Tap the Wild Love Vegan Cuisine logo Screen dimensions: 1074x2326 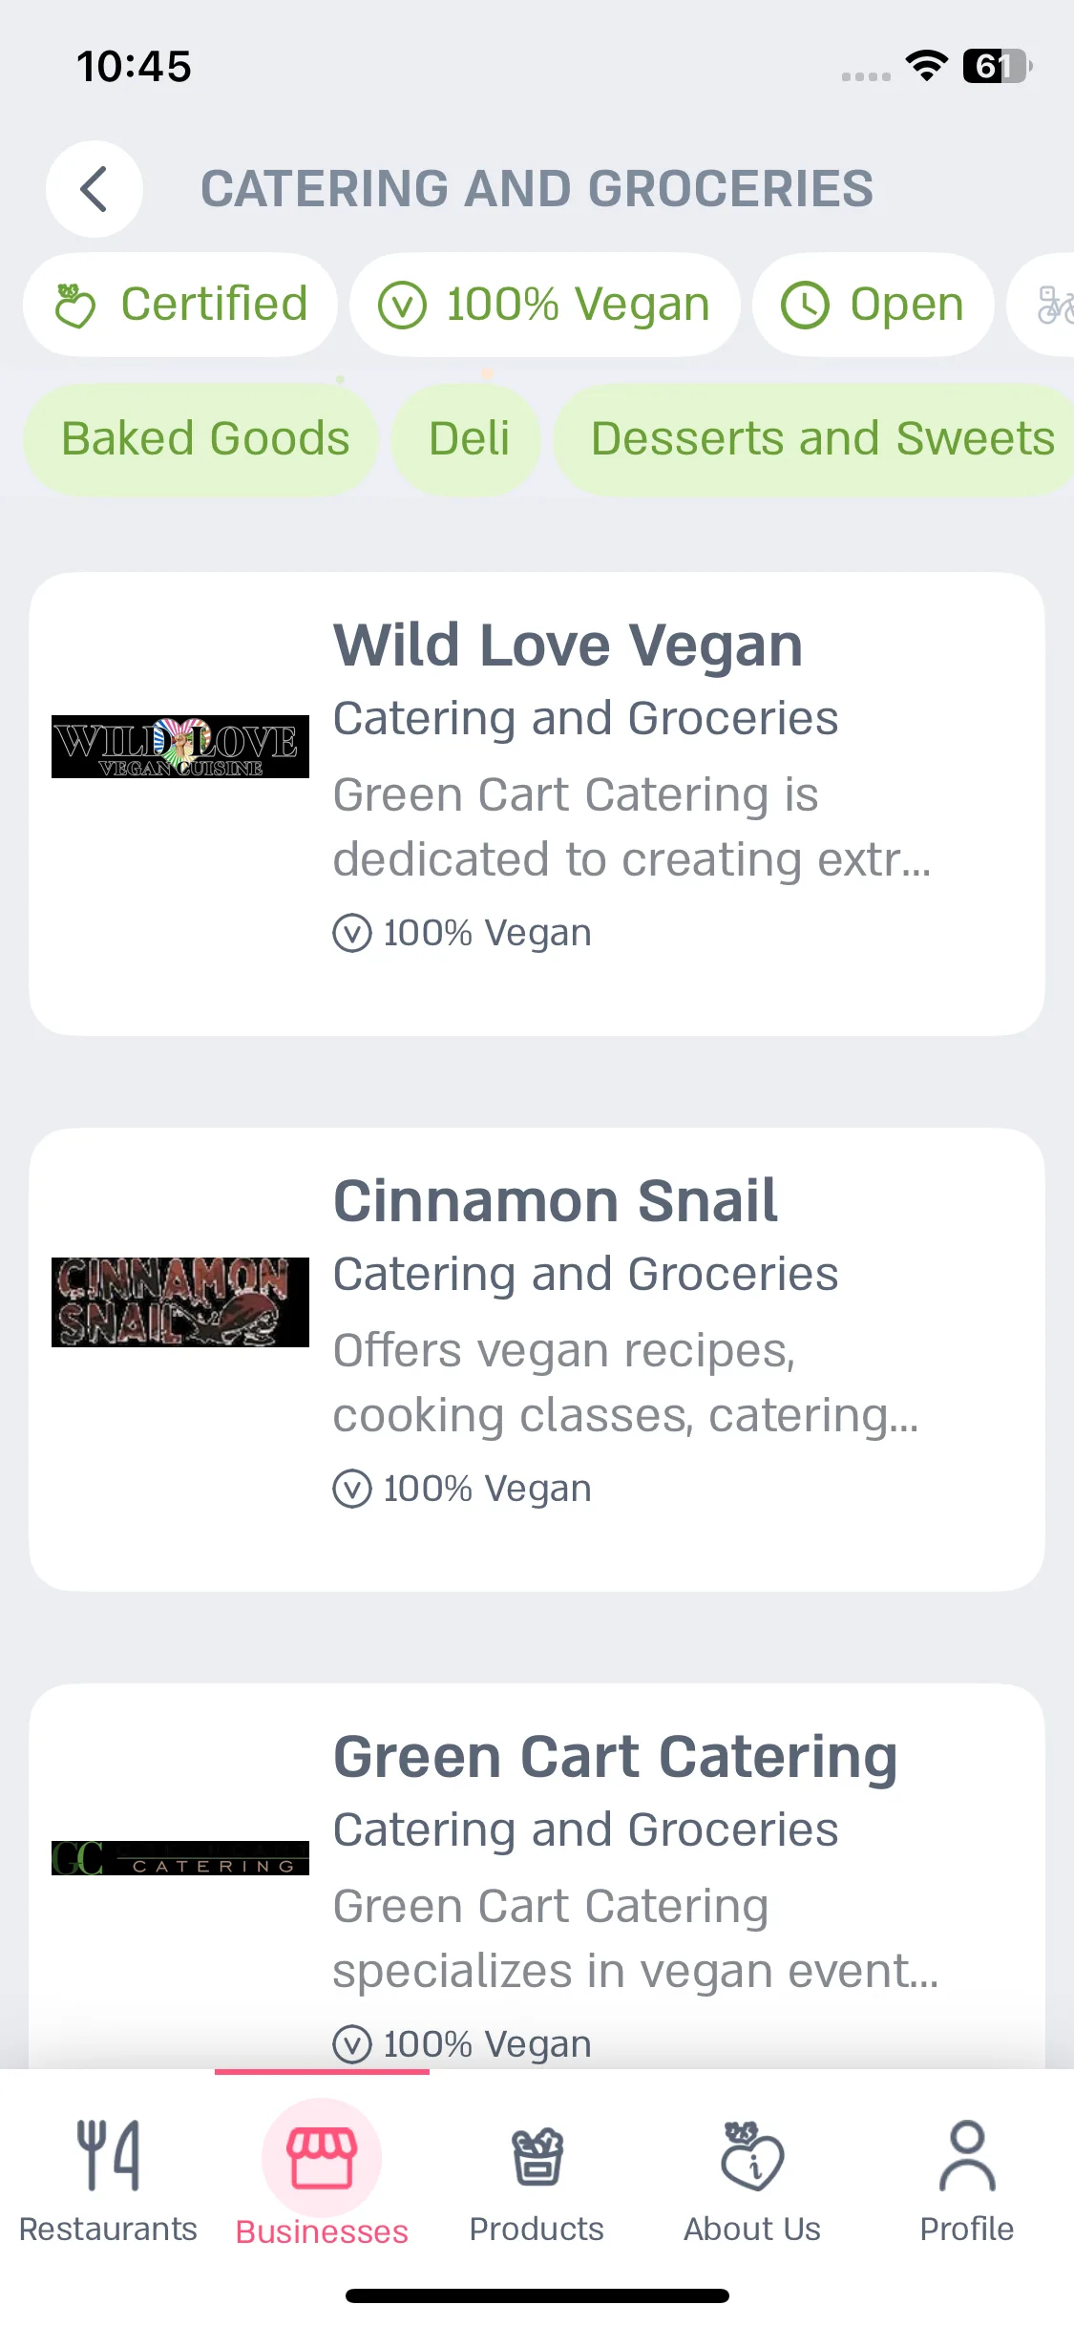tap(180, 747)
